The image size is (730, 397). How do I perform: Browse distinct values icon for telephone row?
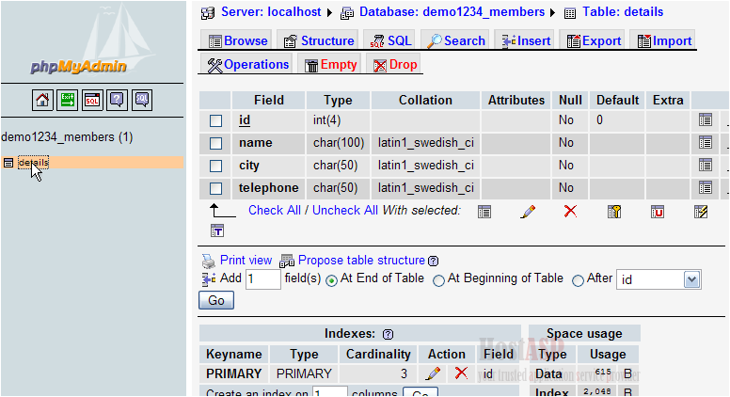pos(706,187)
